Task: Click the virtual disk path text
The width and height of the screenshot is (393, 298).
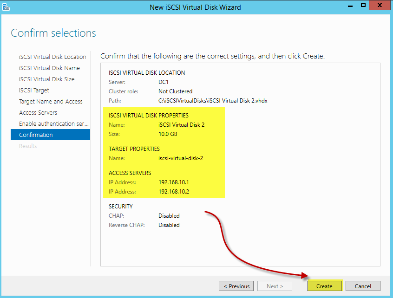Action: click(x=213, y=101)
